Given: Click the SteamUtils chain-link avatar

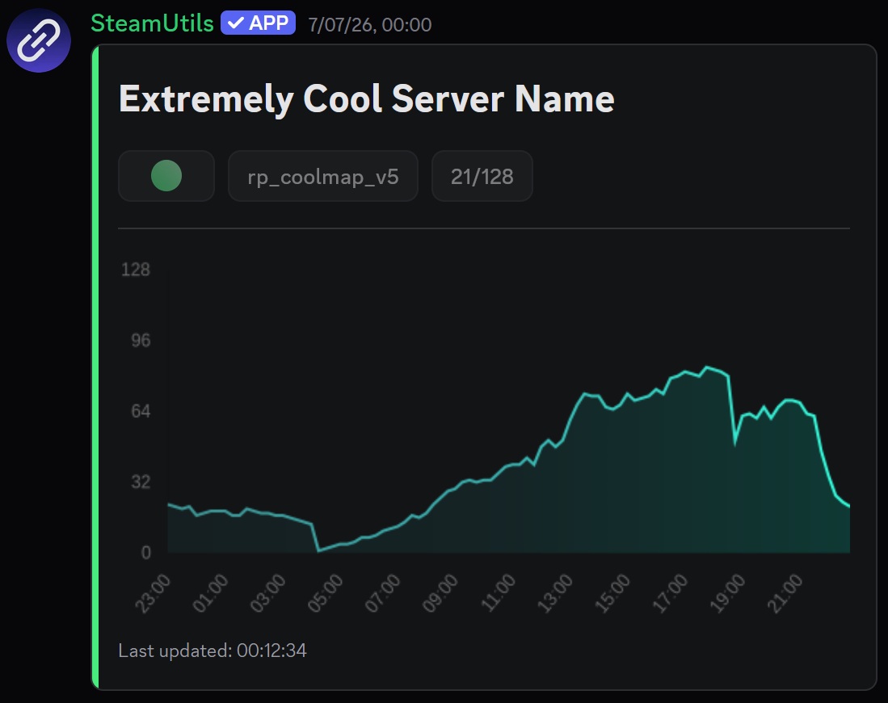Looking at the screenshot, I should pos(39,40).
